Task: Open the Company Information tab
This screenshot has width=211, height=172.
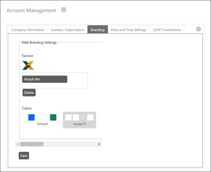Action: [x=28, y=30]
